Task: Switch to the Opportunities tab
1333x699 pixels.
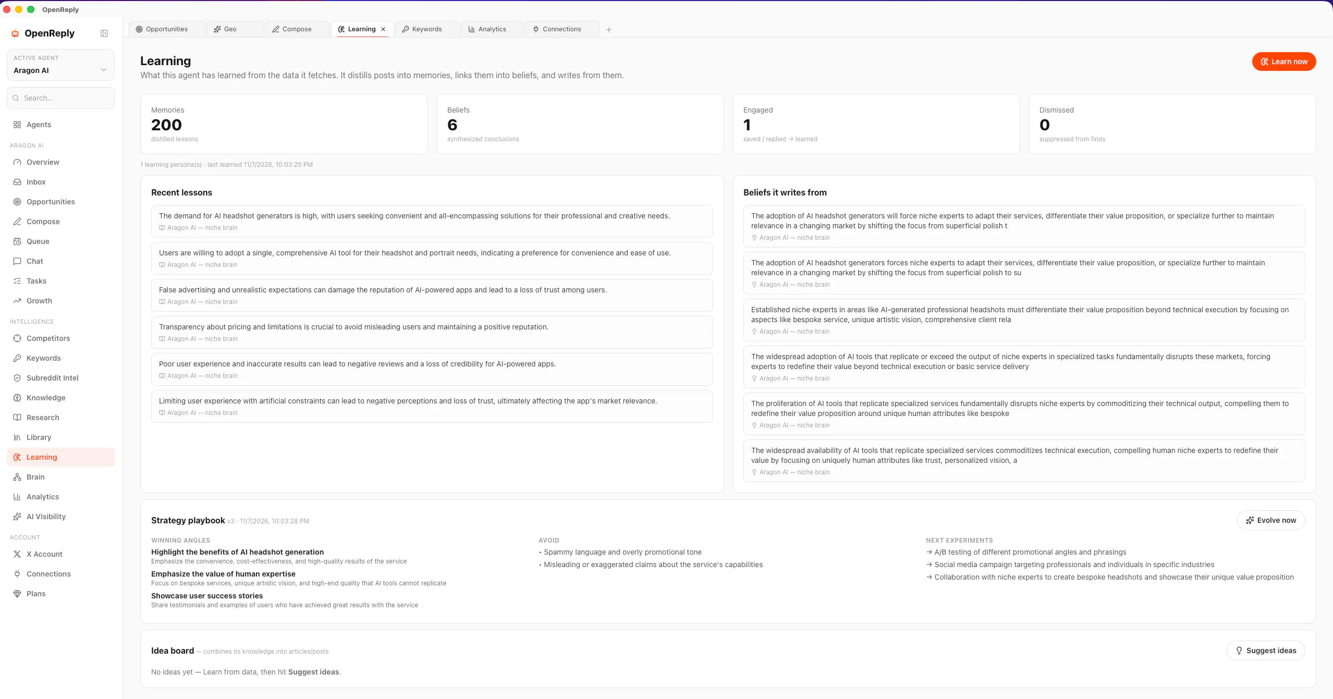Action: click(167, 29)
